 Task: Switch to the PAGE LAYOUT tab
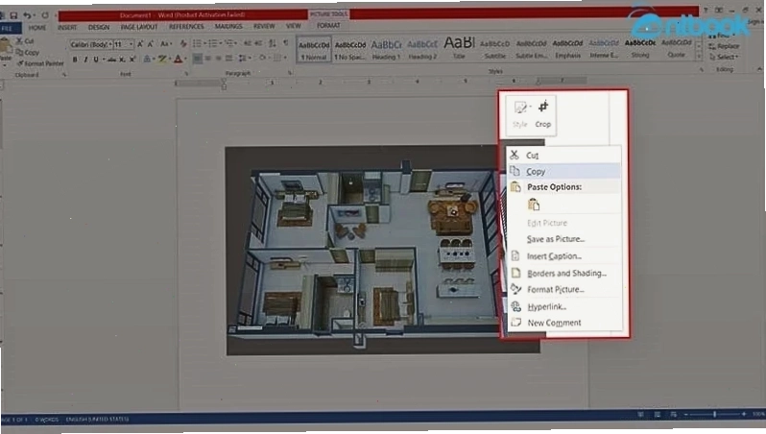[x=139, y=27]
